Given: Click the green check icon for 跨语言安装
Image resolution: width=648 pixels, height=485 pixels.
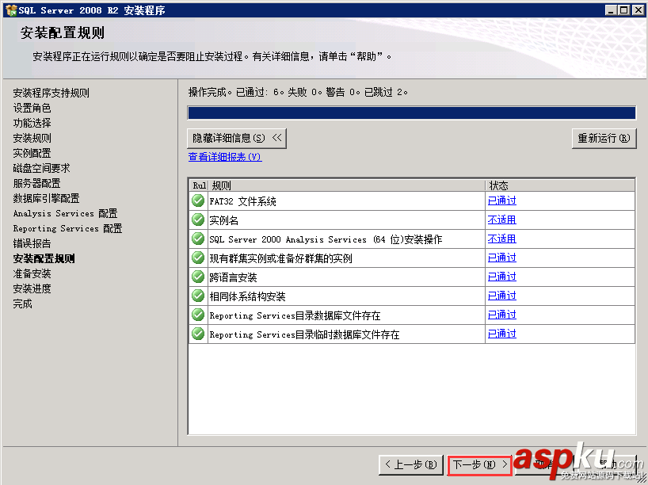Looking at the screenshot, I should 198,277.
